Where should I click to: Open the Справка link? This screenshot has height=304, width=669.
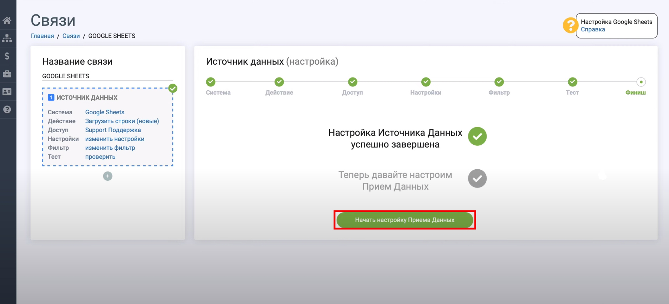(593, 29)
